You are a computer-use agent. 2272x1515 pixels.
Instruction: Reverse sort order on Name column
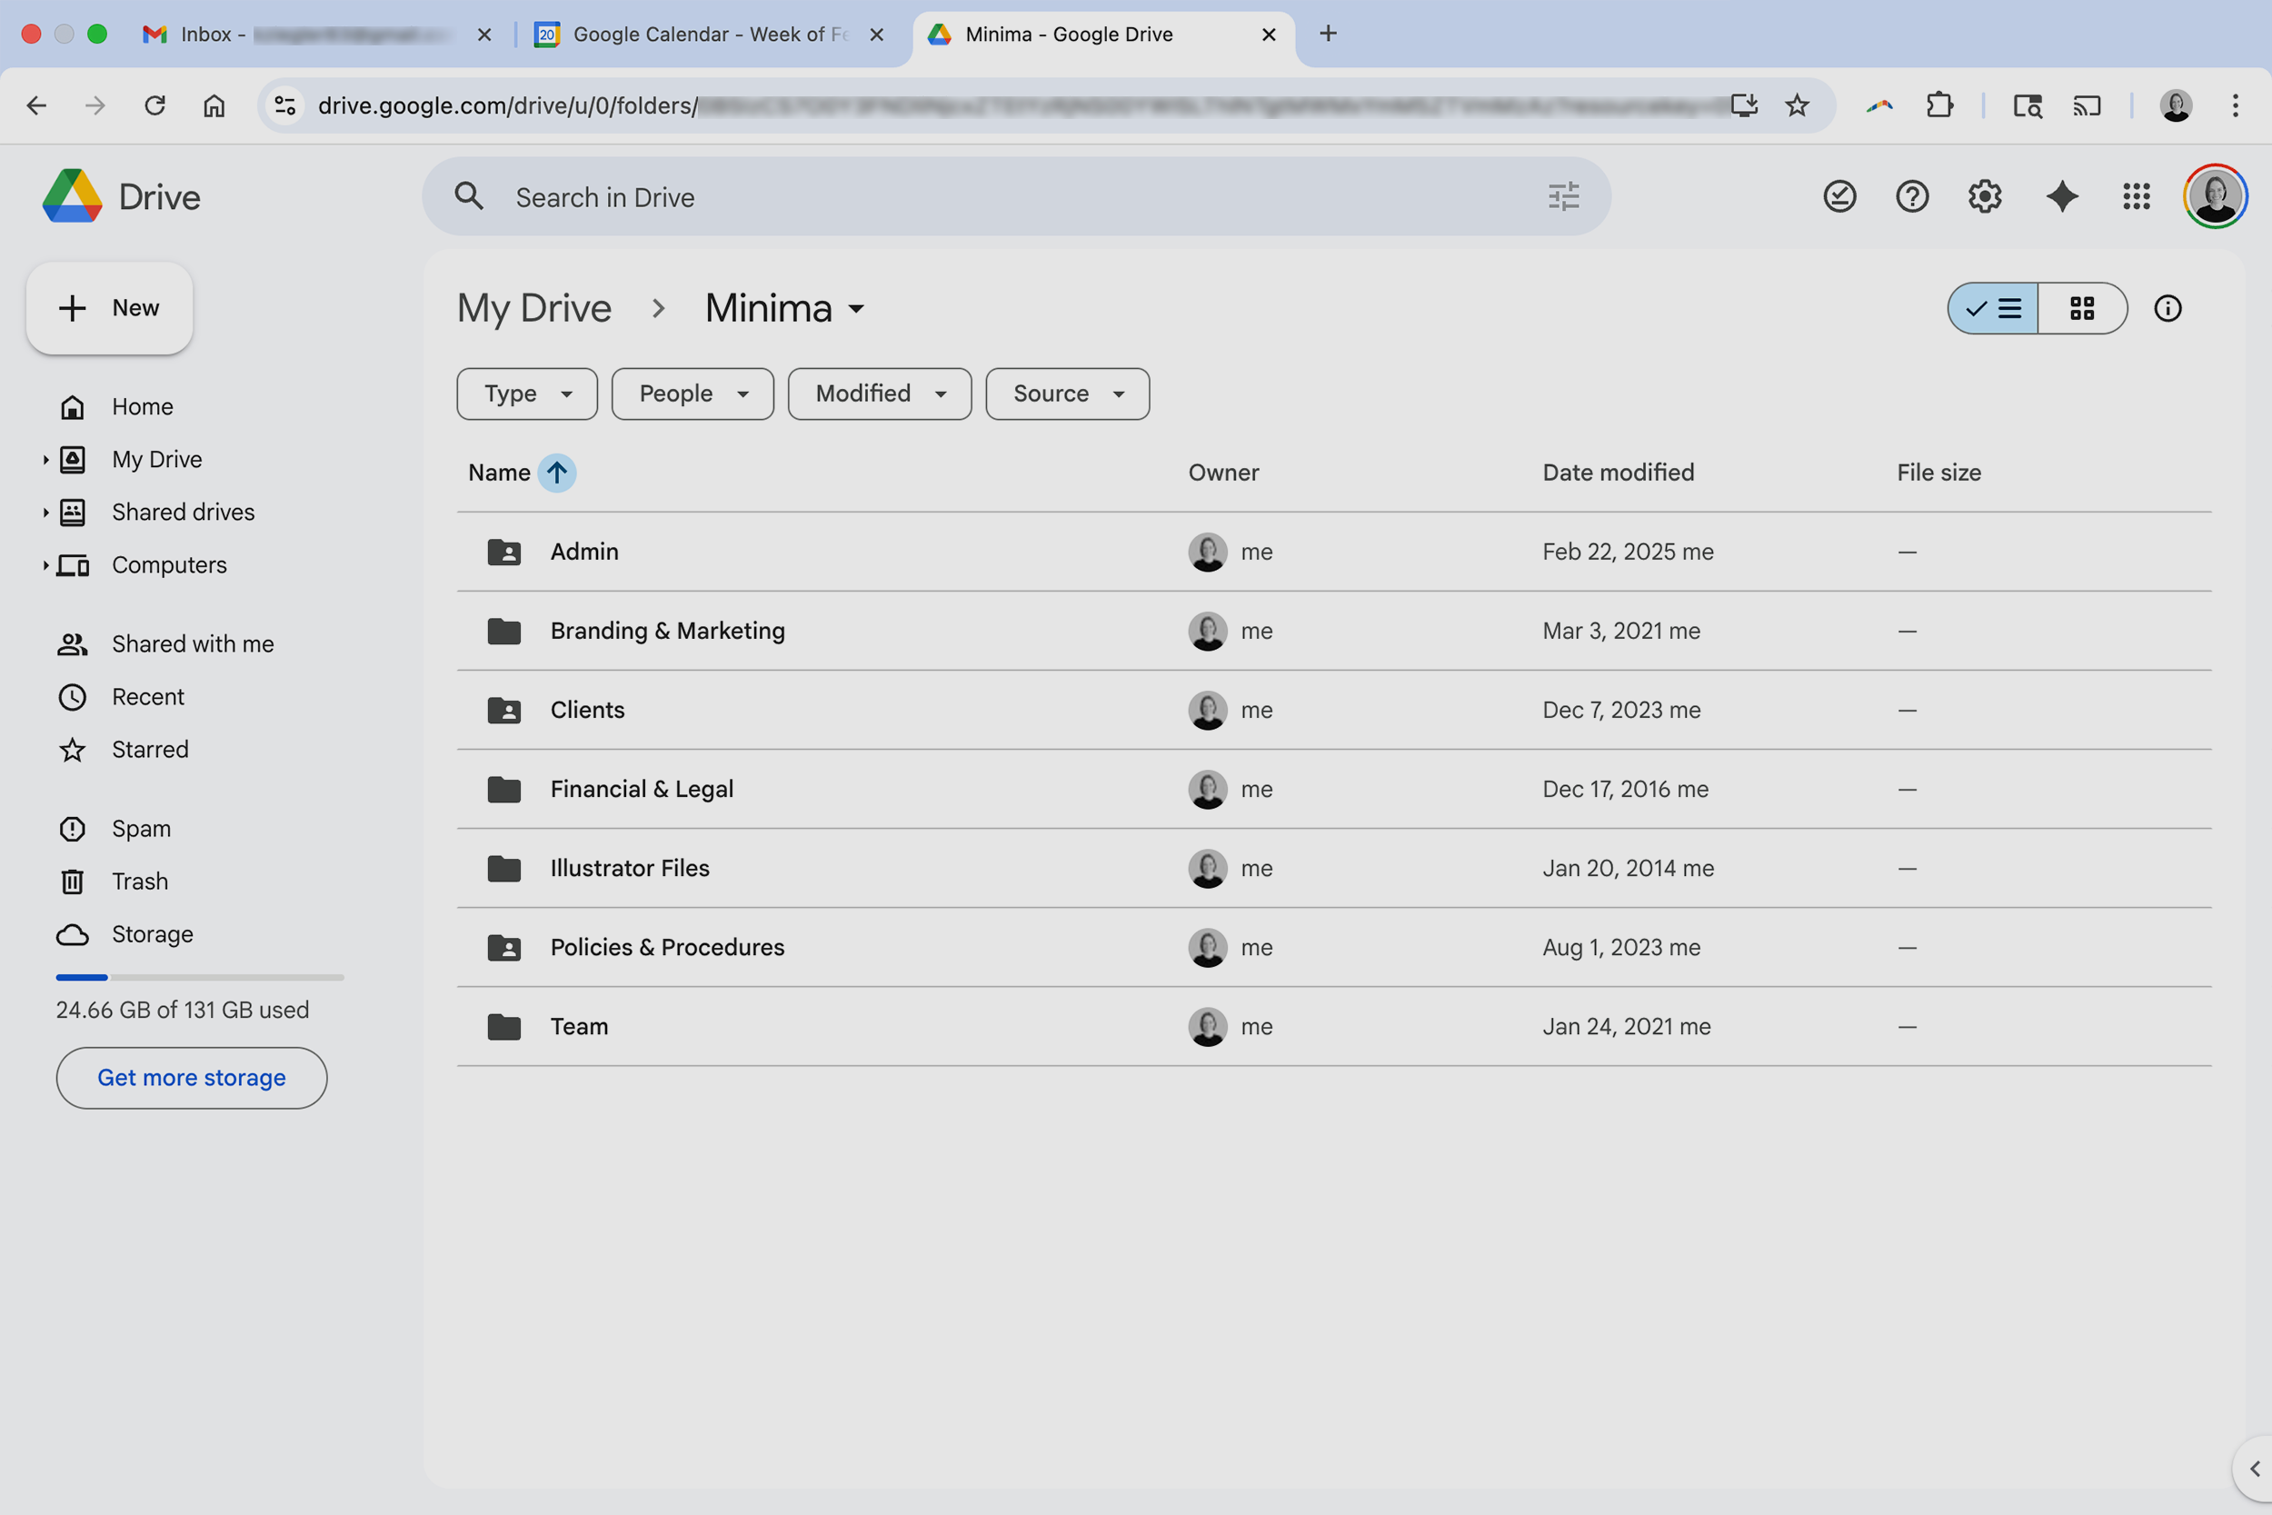click(557, 473)
